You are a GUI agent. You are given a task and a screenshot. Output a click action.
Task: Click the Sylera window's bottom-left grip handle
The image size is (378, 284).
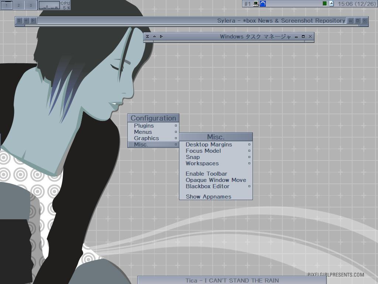20,26
